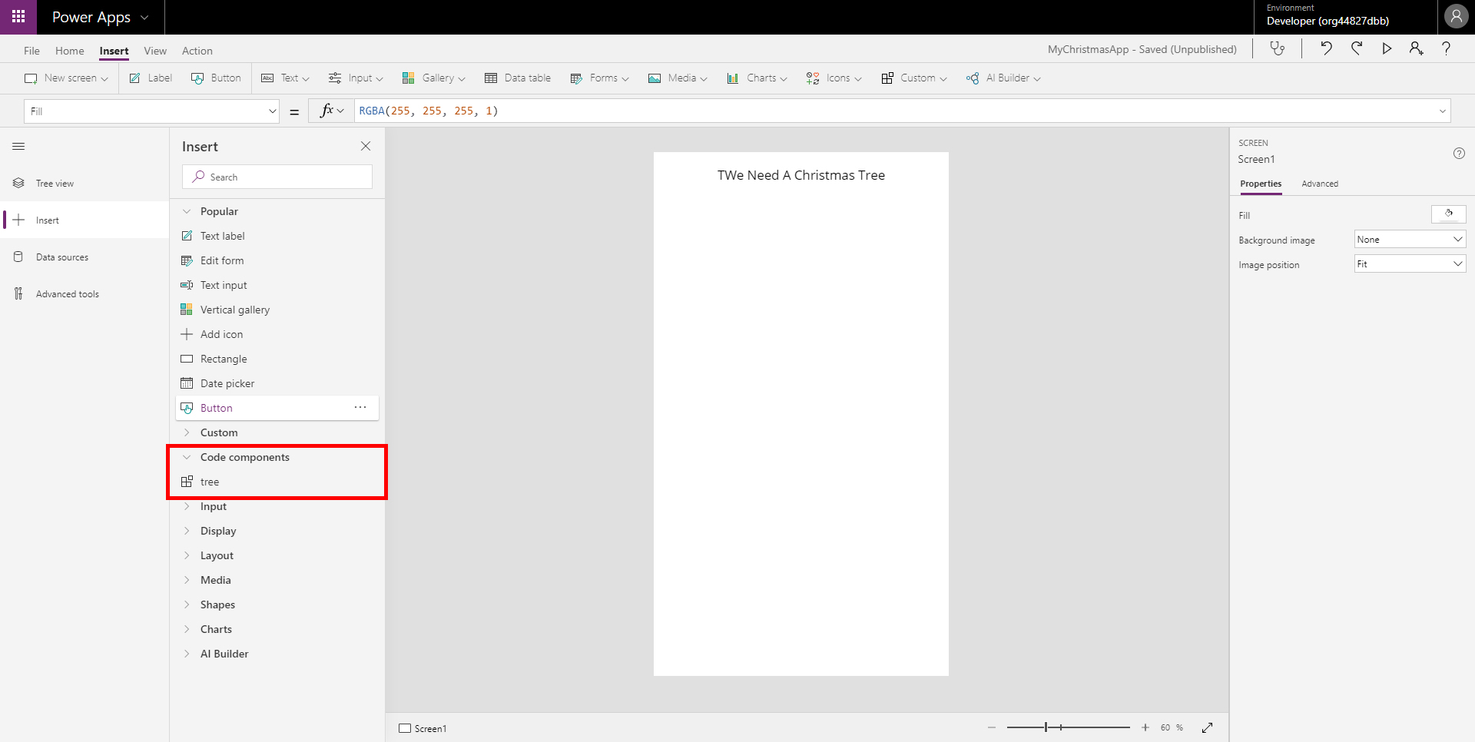
Task: Click the Insert panel search box
Action: (277, 176)
